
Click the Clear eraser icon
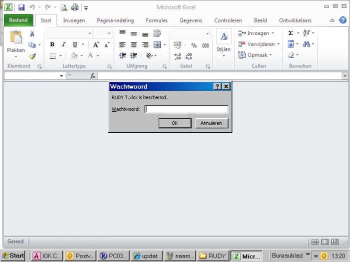(291, 55)
